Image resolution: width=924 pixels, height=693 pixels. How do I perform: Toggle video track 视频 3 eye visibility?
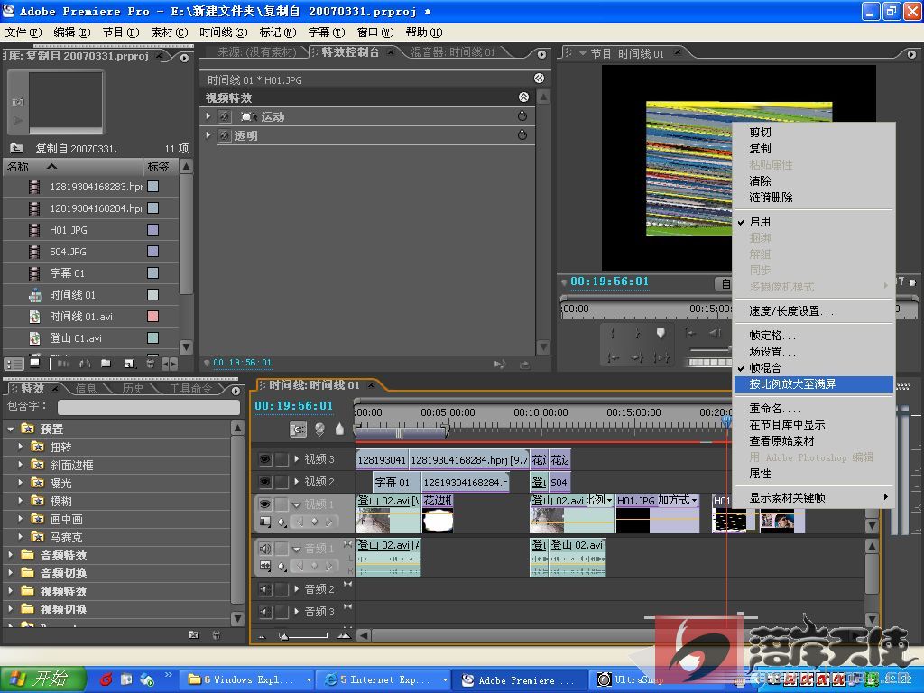[x=265, y=459]
